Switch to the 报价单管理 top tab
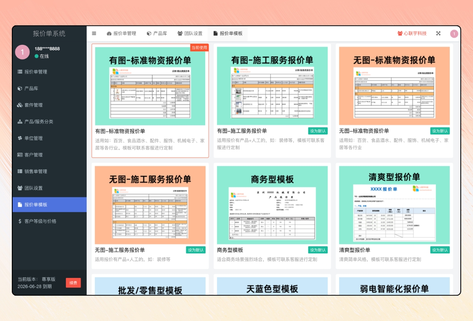This screenshot has width=473, height=321. (x=121, y=33)
